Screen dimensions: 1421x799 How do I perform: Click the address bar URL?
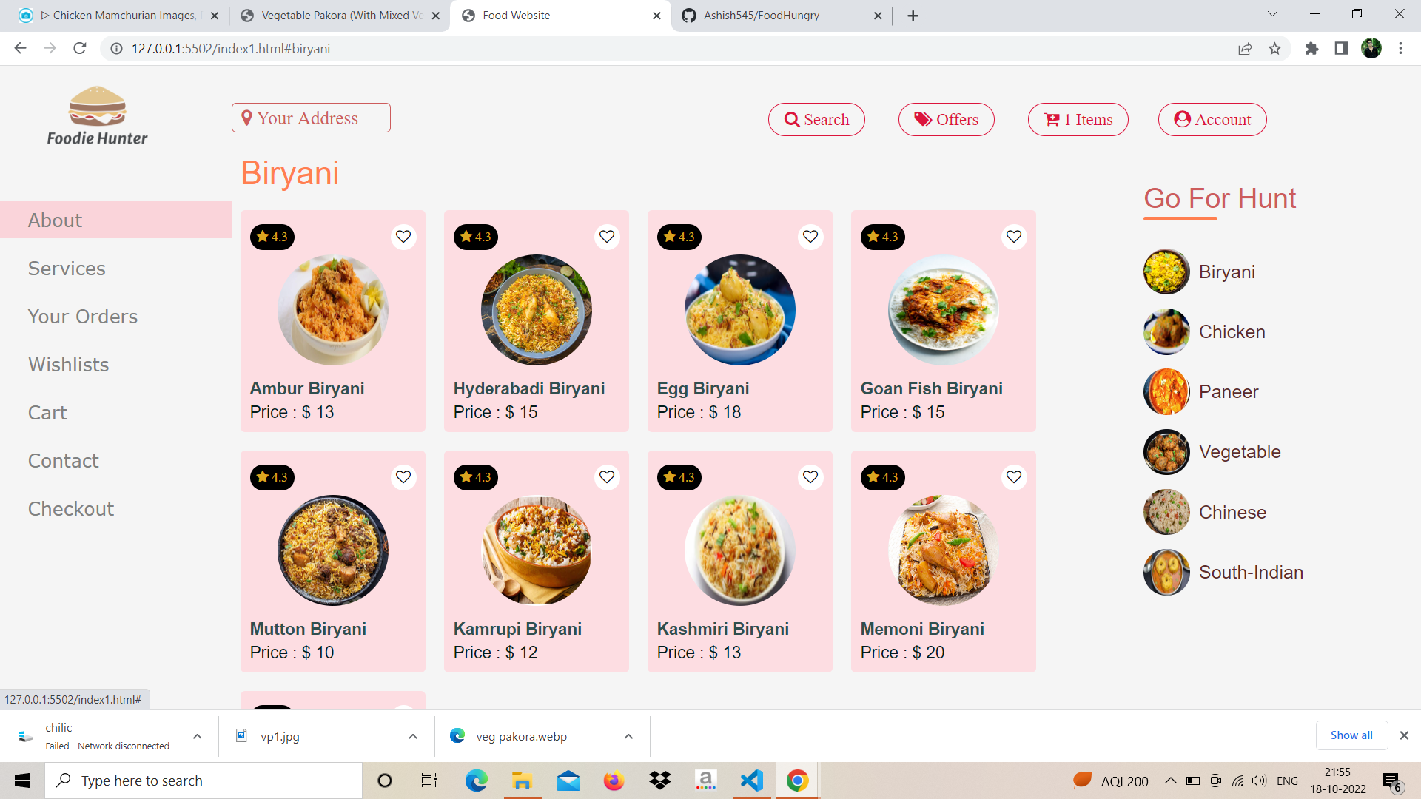231,49
